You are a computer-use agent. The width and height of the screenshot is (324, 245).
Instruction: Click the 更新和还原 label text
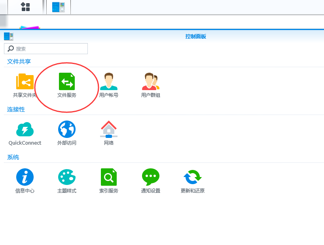pyautogui.click(x=193, y=191)
